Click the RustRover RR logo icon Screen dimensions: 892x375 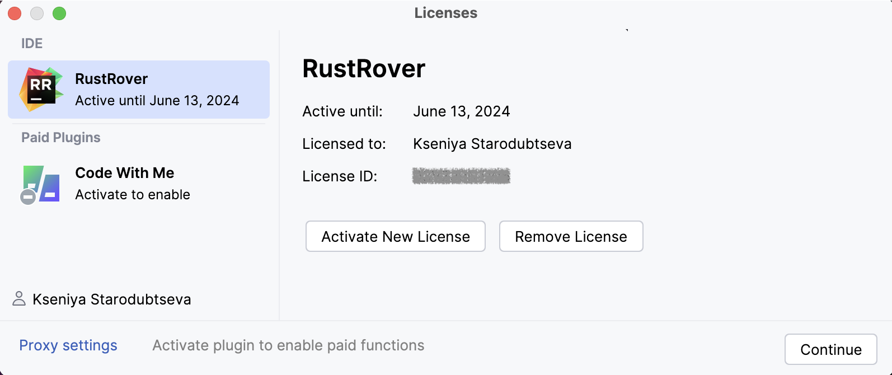coord(41,90)
